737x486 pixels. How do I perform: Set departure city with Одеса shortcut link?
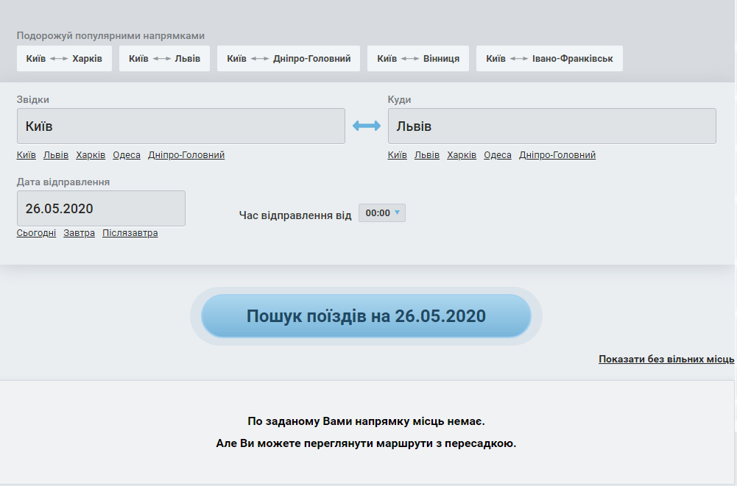[x=127, y=155]
